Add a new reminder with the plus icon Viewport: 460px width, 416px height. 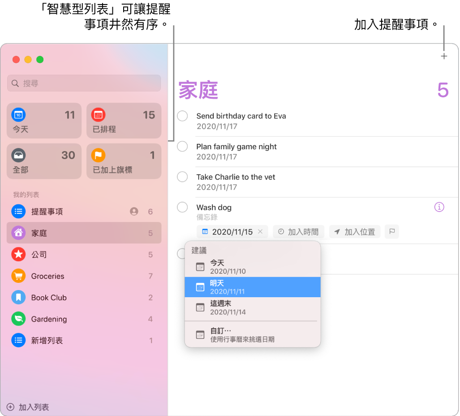pos(444,56)
